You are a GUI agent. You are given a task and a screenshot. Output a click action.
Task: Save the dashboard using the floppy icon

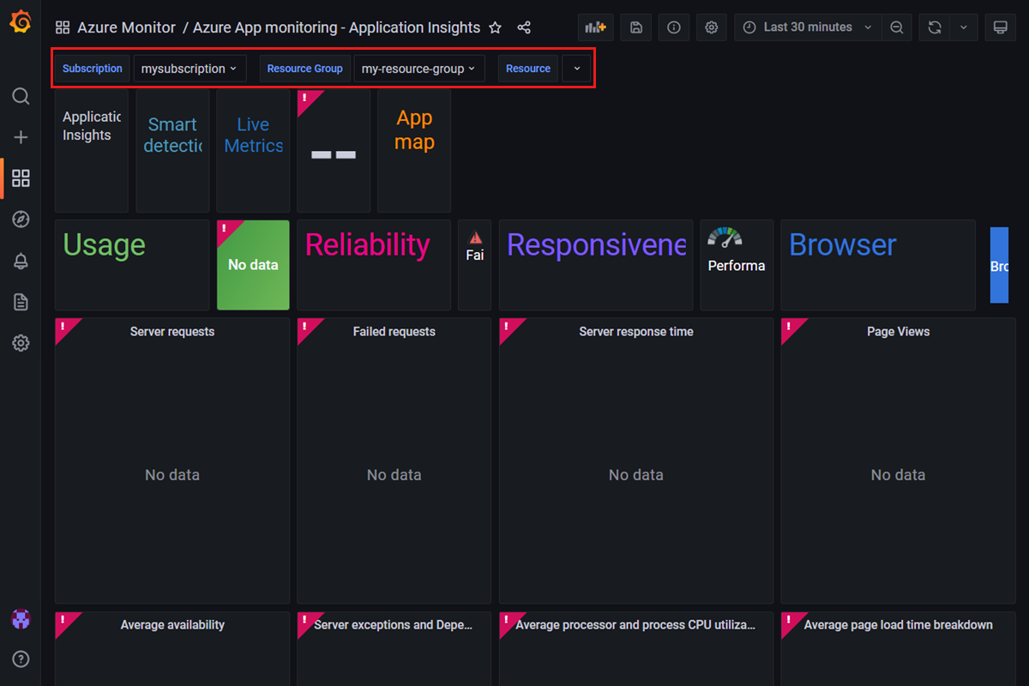(635, 27)
